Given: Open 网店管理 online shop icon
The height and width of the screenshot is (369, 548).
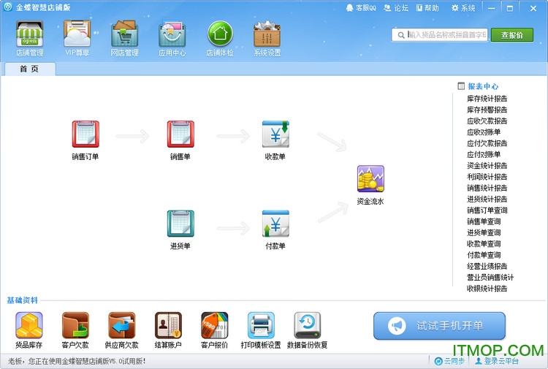Looking at the screenshot, I should 125,34.
